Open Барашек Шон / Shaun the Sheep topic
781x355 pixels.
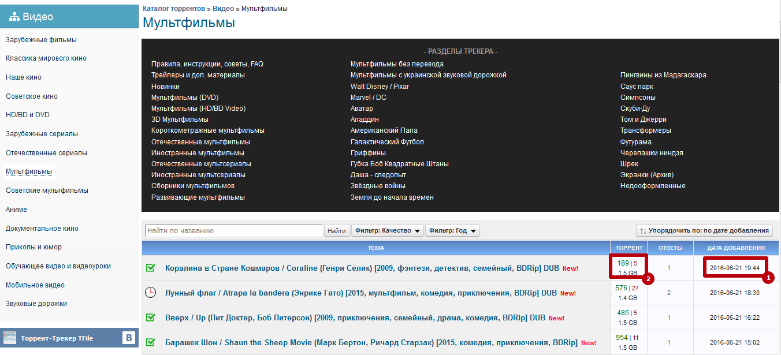pos(371,343)
